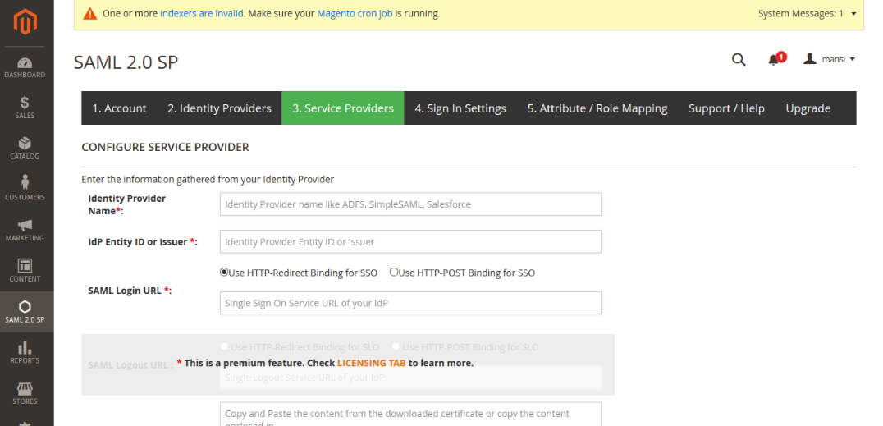This screenshot has height=426, width=883.
Task: Select HTTP-Redirect Binding for SSO
Action: (x=225, y=273)
